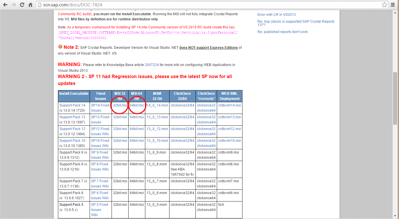Click the vertical scrollbar thumb

coord(395,98)
